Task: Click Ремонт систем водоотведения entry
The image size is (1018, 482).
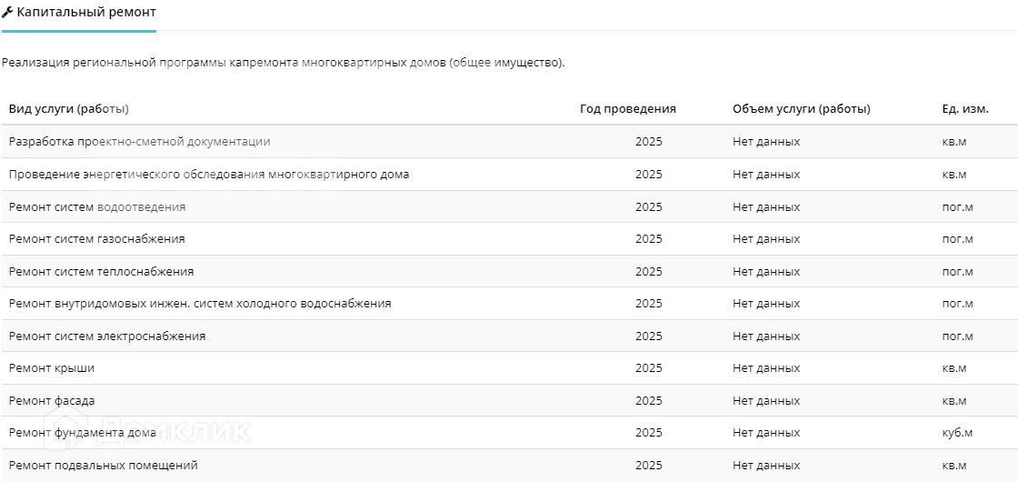Action: coord(97,207)
